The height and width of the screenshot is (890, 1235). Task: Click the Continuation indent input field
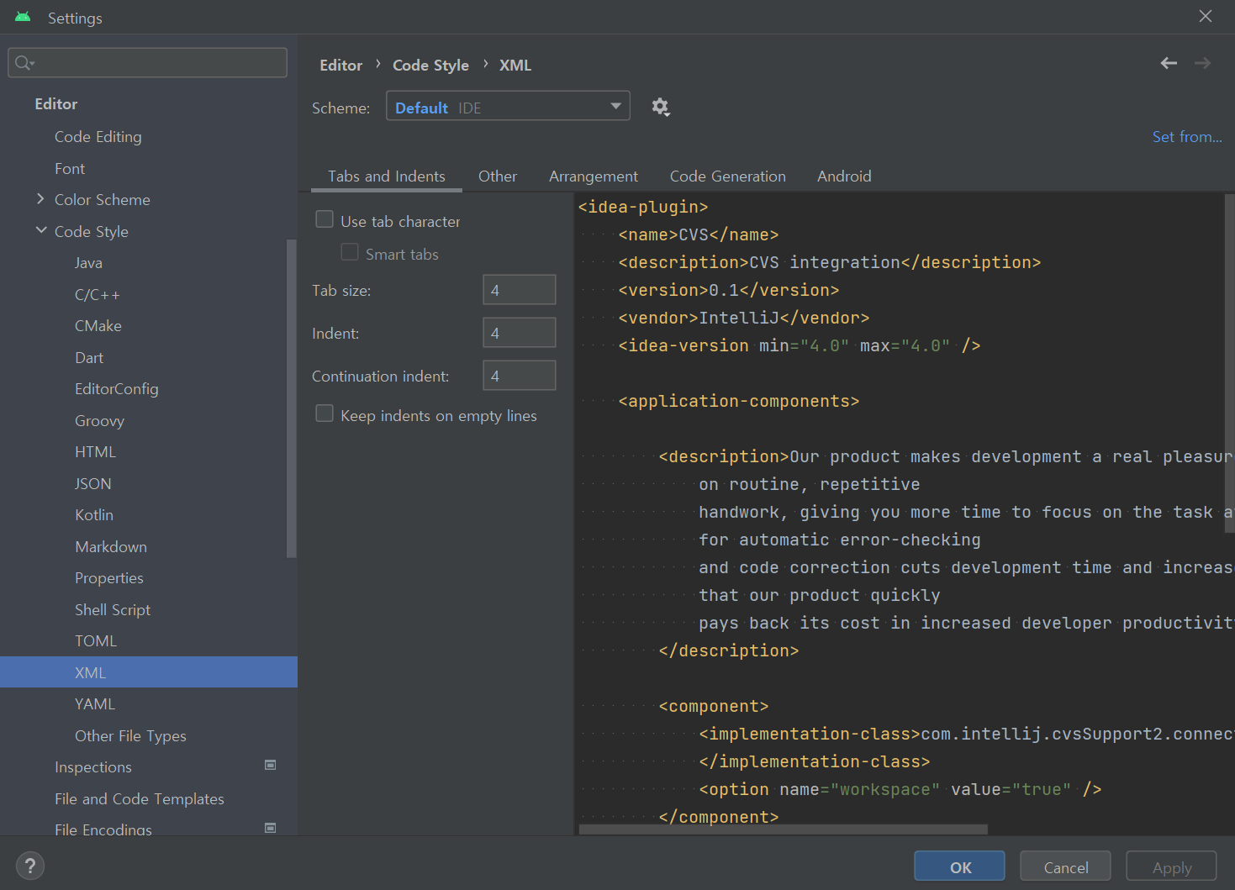tap(520, 376)
